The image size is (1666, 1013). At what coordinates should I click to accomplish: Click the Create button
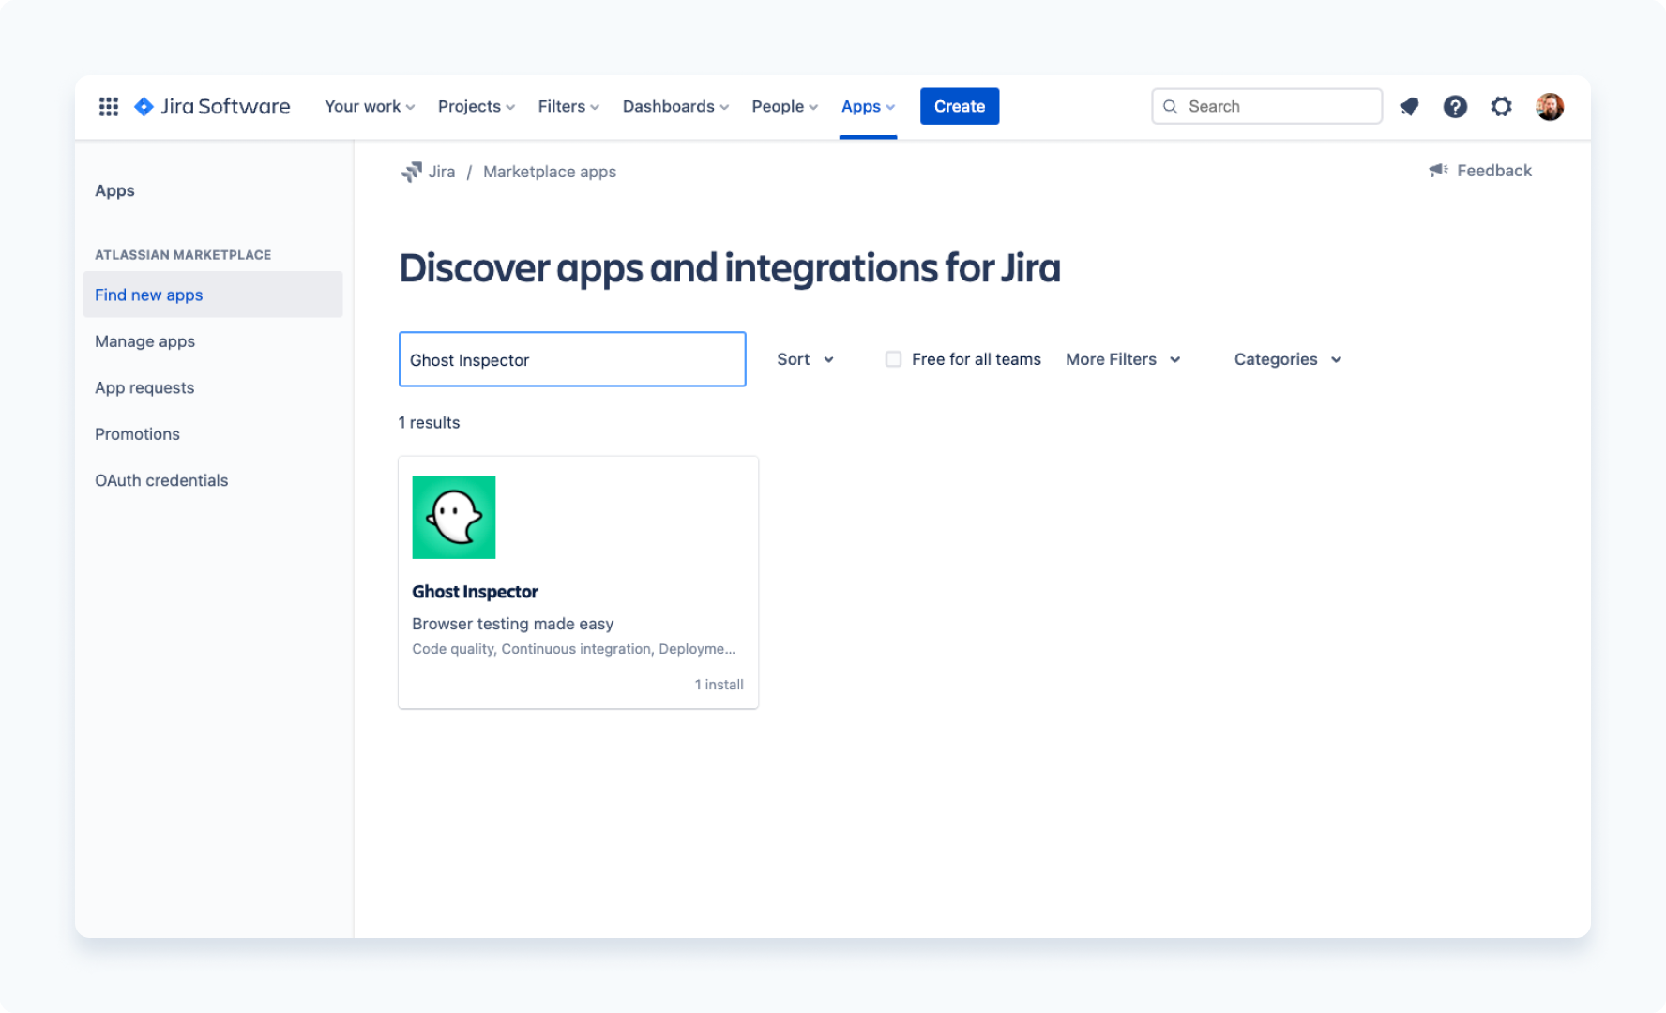click(959, 106)
